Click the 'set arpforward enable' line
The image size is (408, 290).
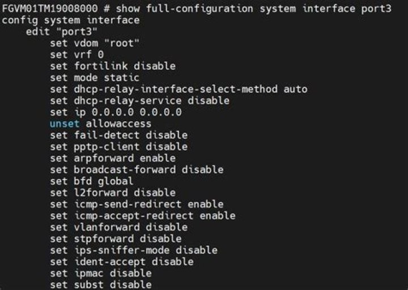tap(113, 158)
